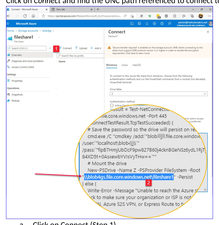Open Azure Help question mark icon
Screen dimensions: 219x225
pyautogui.click(x=162, y=24)
